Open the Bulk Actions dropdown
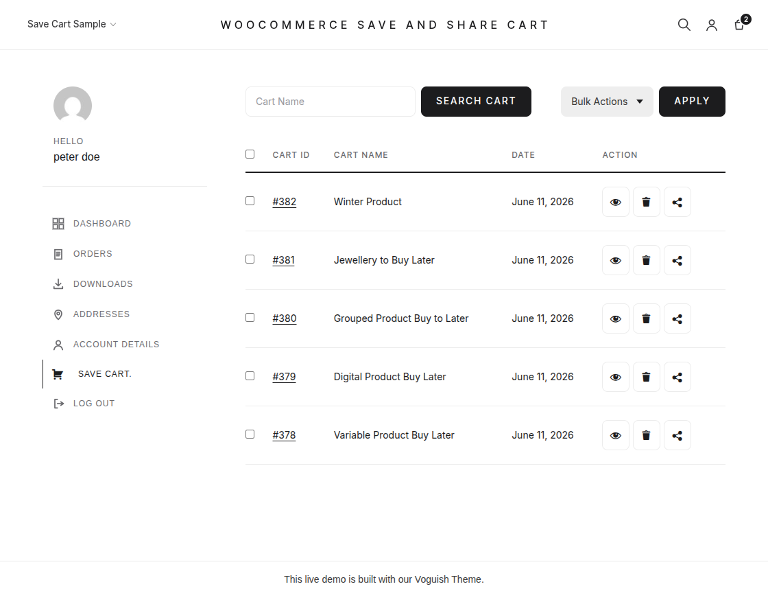Image resolution: width=768 pixels, height=604 pixels. (607, 102)
